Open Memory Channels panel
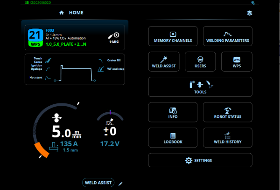280x190 pixels. point(173,37)
